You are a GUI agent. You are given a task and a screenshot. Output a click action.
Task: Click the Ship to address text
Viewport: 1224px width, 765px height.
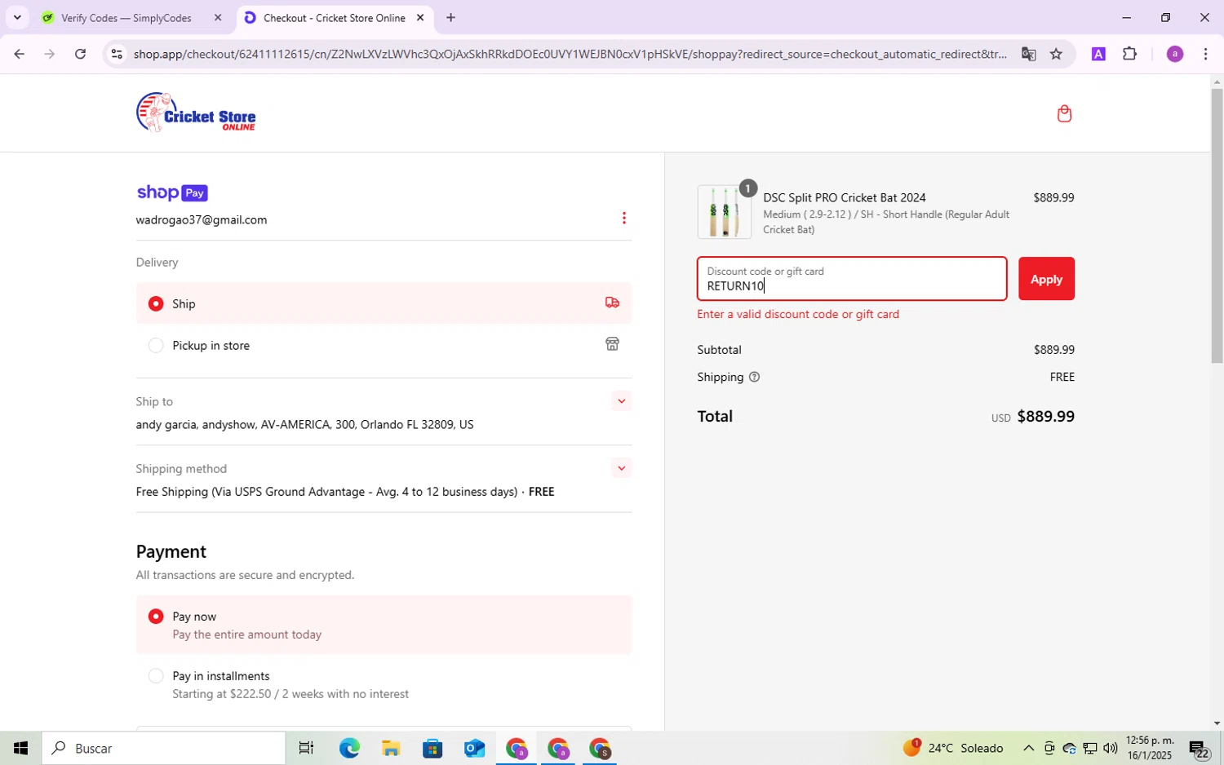(x=304, y=425)
